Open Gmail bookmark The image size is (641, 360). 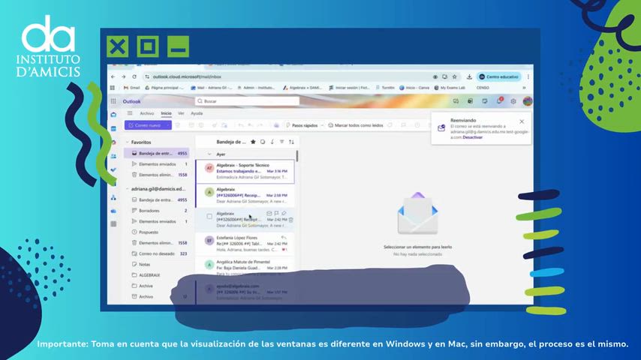click(x=132, y=88)
